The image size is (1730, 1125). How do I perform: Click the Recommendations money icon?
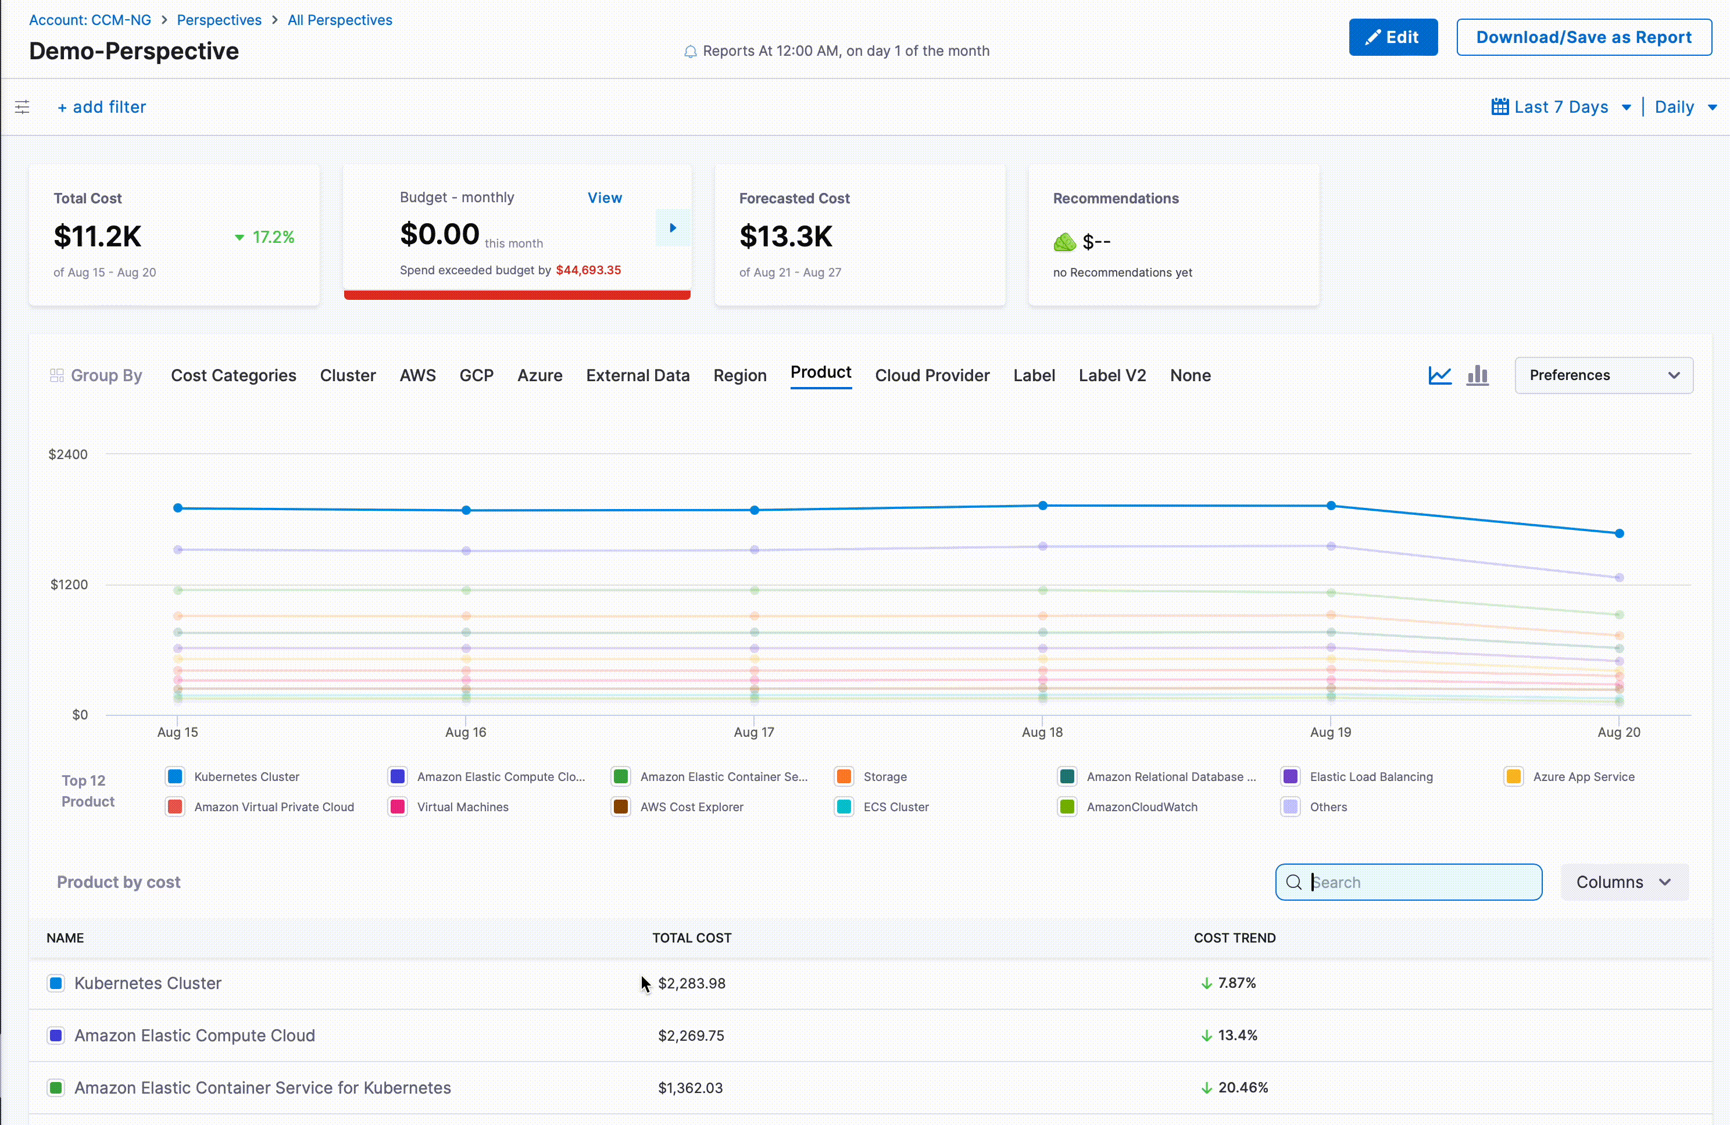[1064, 241]
